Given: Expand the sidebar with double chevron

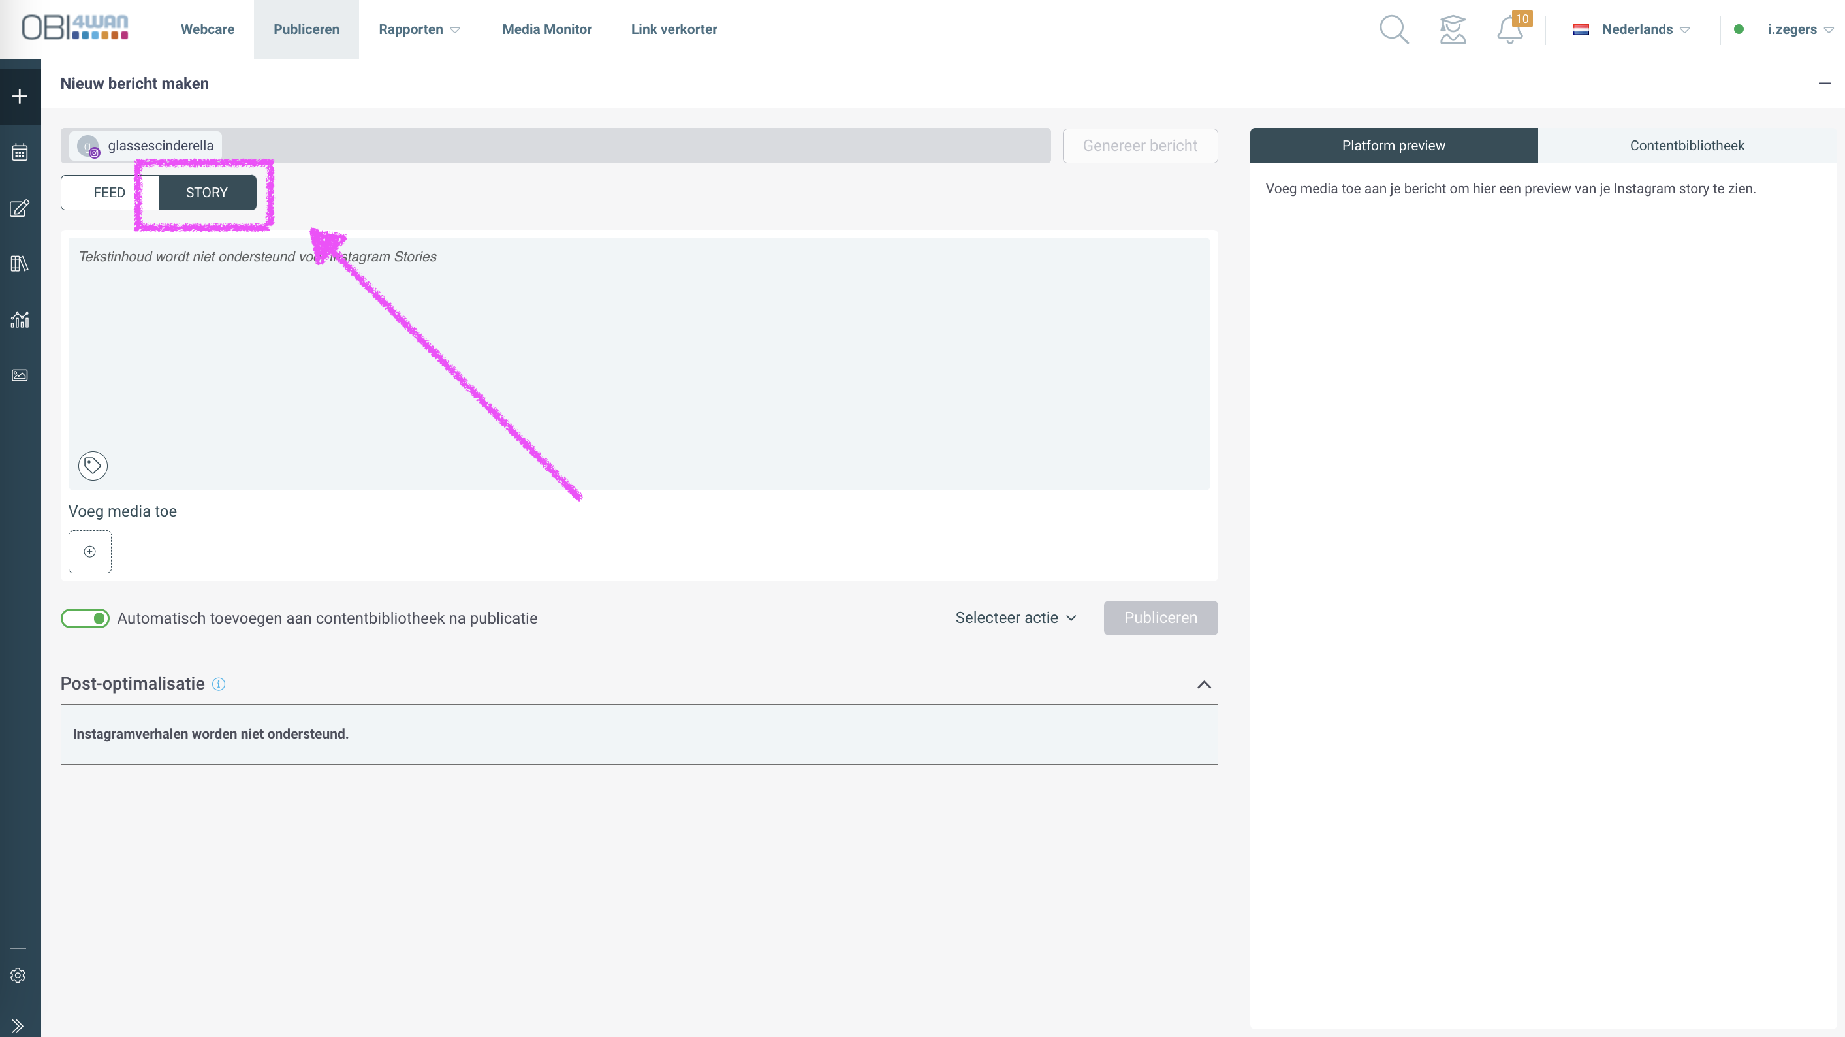Looking at the screenshot, I should tap(18, 1025).
